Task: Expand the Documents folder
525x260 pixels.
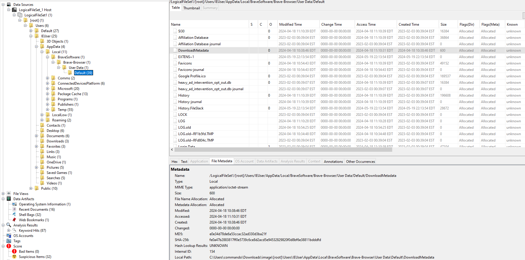Action: [x=36, y=136]
